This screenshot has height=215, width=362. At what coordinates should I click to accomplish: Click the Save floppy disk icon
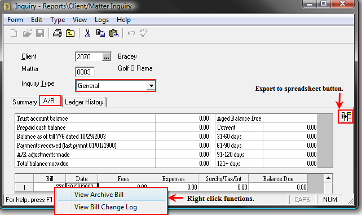[x=40, y=33]
